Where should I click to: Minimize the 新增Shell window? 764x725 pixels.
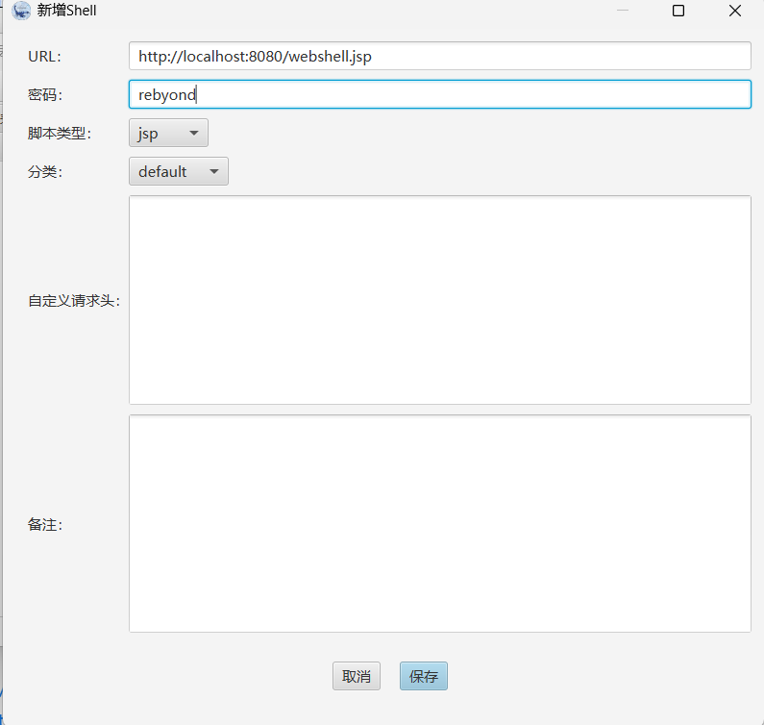click(623, 12)
